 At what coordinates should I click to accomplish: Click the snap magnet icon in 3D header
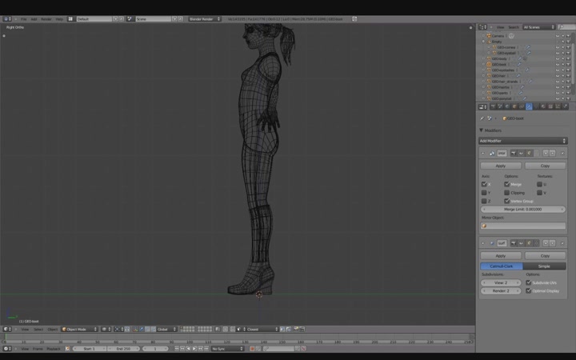pyautogui.click(x=232, y=329)
